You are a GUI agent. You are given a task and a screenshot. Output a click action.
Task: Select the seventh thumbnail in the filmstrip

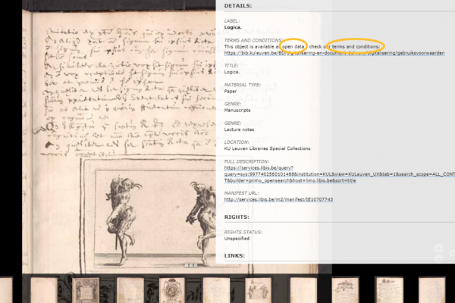pyautogui.click(x=259, y=289)
